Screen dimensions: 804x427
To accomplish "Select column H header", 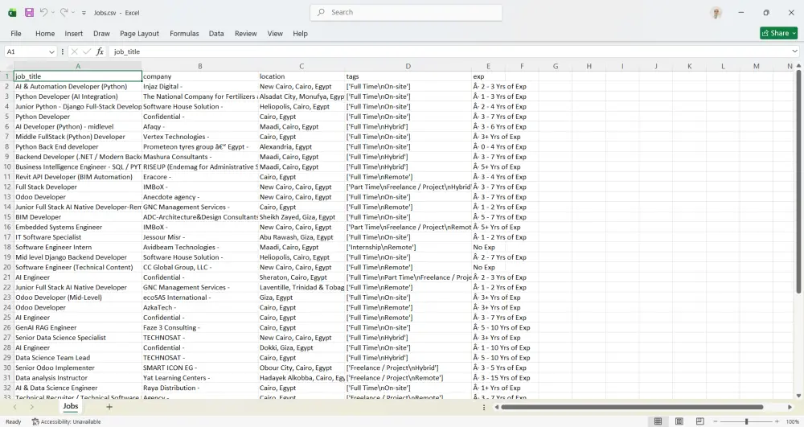I will point(589,66).
